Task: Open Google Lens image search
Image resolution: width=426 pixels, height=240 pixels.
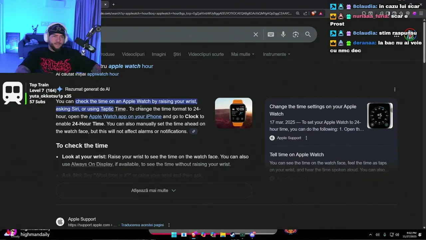Action: [x=296, y=34]
